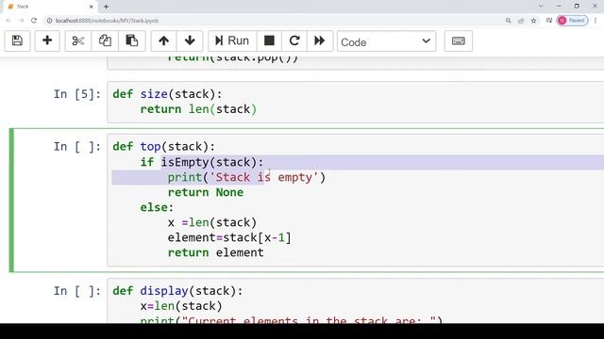The width and height of the screenshot is (604, 339).
Task: Move selected cell up with arrow
Action: (x=163, y=40)
